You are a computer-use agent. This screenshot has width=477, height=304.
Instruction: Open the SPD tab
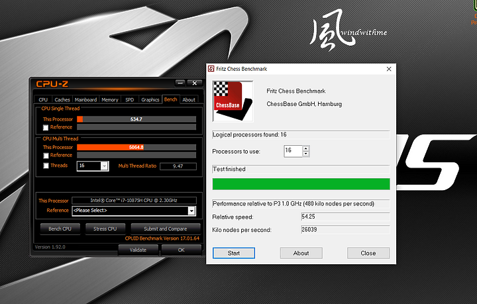coord(130,99)
